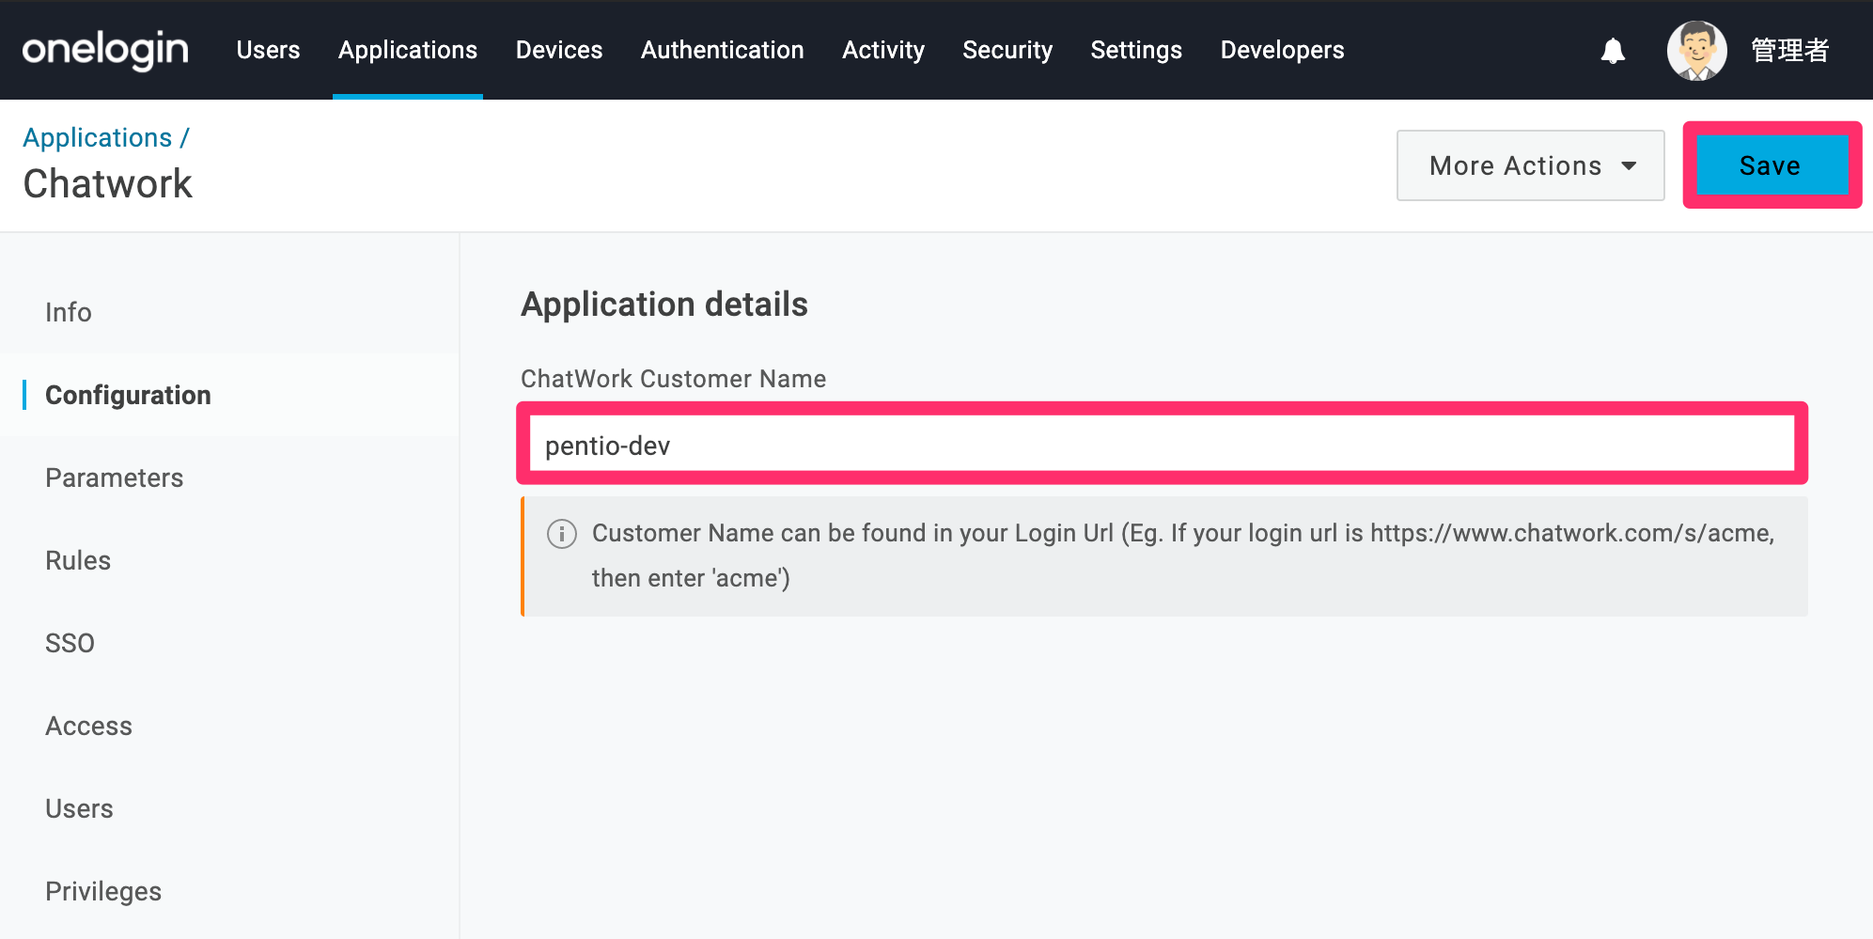Open the Developers menu
The width and height of the screenshot is (1873, 939).
pos(1282,50)
